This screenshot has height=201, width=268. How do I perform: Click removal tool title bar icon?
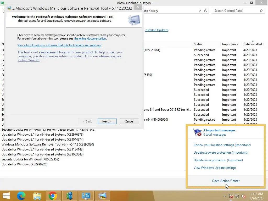pos(9,8)
